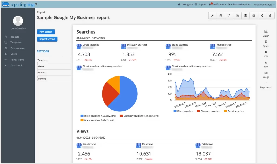This screenshot has width=277, height=164.
Task: Navigate to Users in the sidebar
Action: (x=13, y=54)
